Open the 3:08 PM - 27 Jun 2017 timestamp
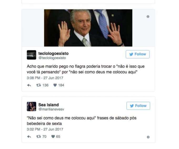Screen dimensions: 179x149 click(x=45, y=78)
